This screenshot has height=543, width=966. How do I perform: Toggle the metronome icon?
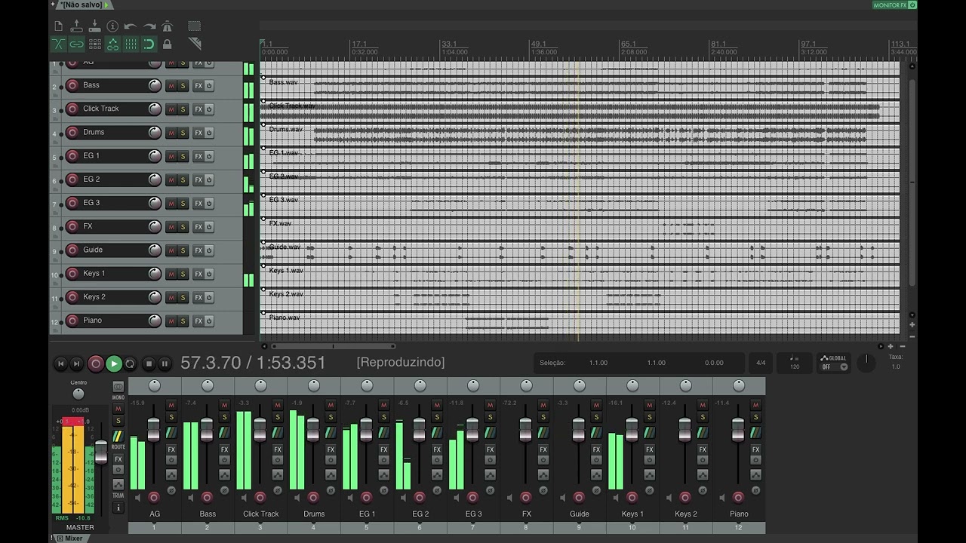click(x=167, y=26)
